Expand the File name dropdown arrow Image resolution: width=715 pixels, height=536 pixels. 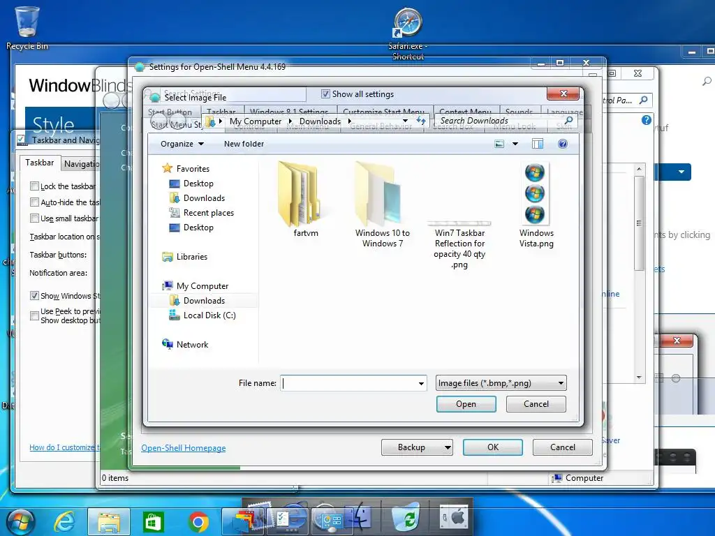tap(421, 383)
